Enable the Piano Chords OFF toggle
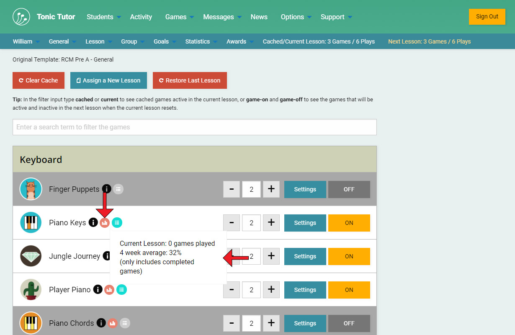Viewport: 515px width, 335px height. (349, 323)
